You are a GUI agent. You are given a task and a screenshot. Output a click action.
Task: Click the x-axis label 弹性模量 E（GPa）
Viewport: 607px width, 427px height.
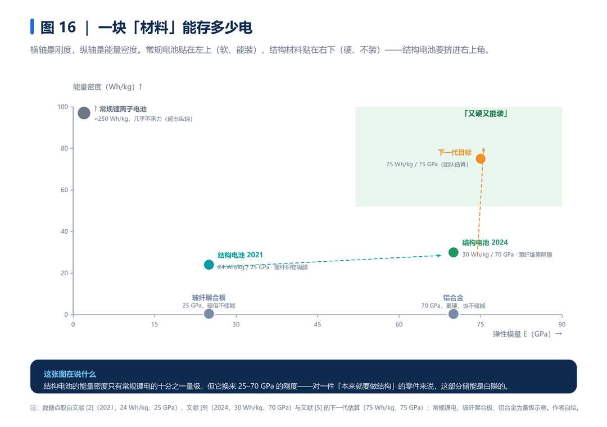tap(527, 334)
